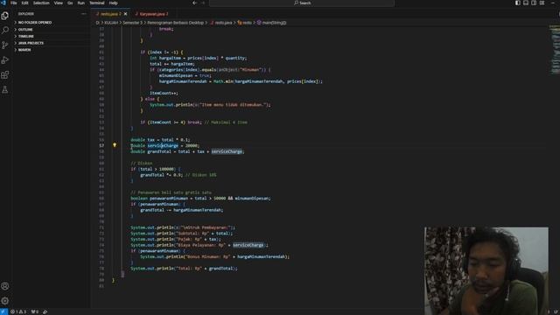Open the View menu
Image resolution: width=560 pixels, height=315 pixels.
59,3
